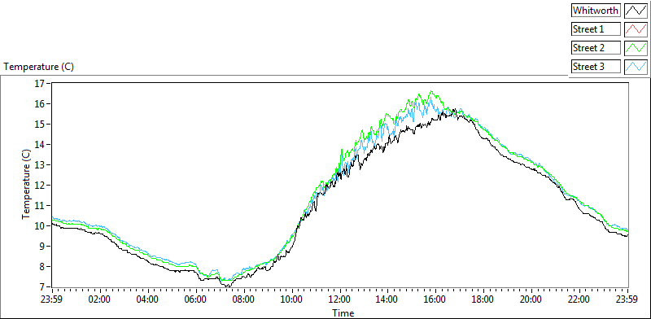This screenshot has height=319, width=651.
Task: Click the 'Time' x-axis label
Action: coord(343,312)
